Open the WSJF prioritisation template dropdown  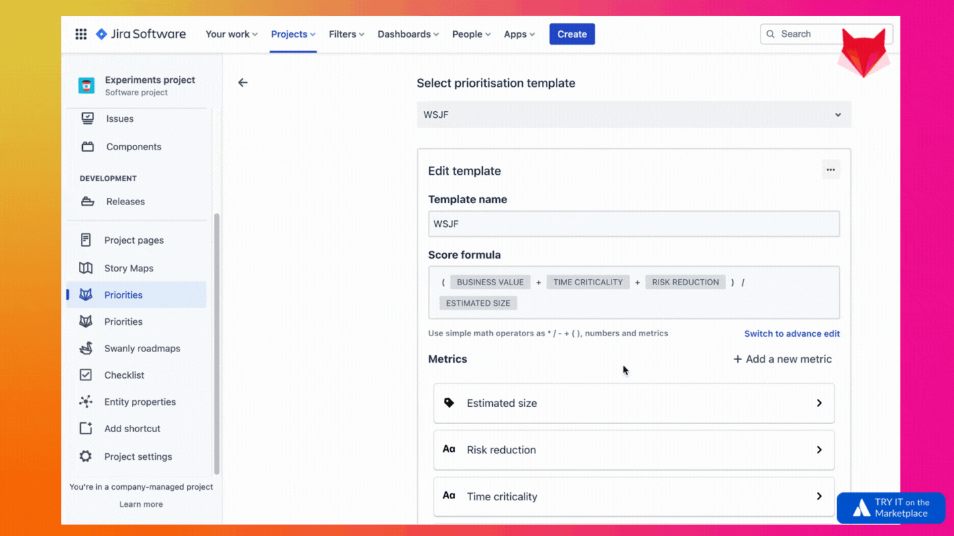pyautogui.click(x=634, y=114)
